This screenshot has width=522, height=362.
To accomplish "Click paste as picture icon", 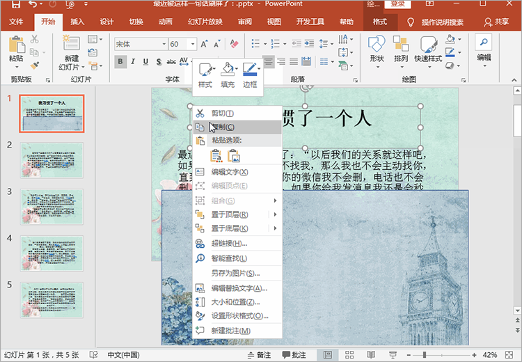I will coord(234,155).
